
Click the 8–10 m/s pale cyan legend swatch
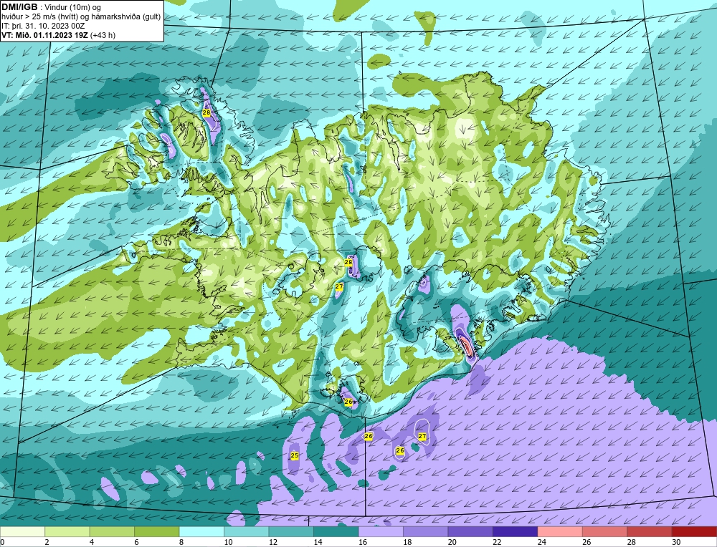201,531
